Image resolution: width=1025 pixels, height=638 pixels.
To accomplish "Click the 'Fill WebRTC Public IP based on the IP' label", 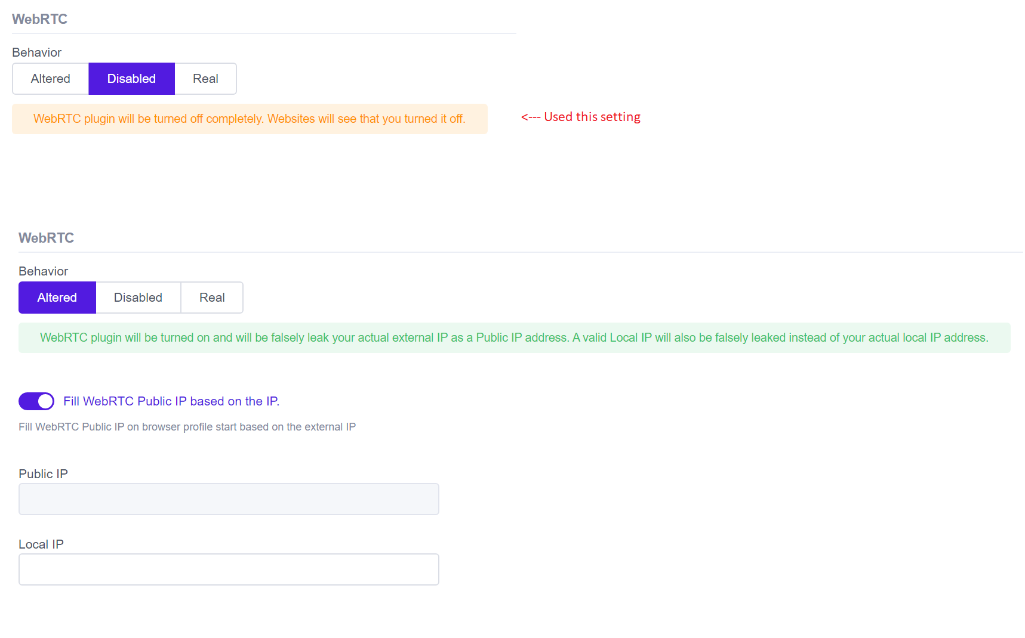I will point(171,401).
